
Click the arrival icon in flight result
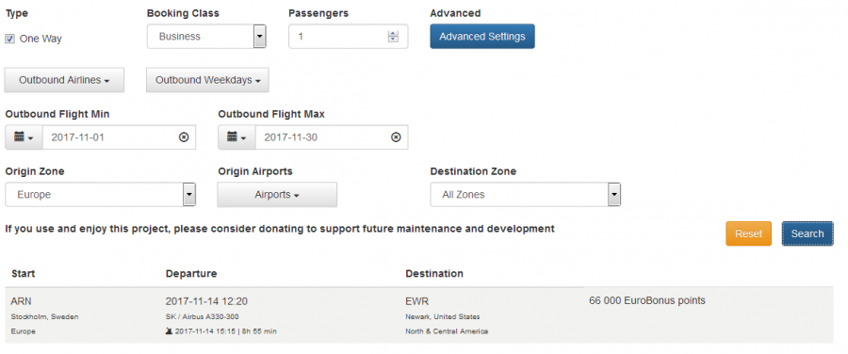169,331
